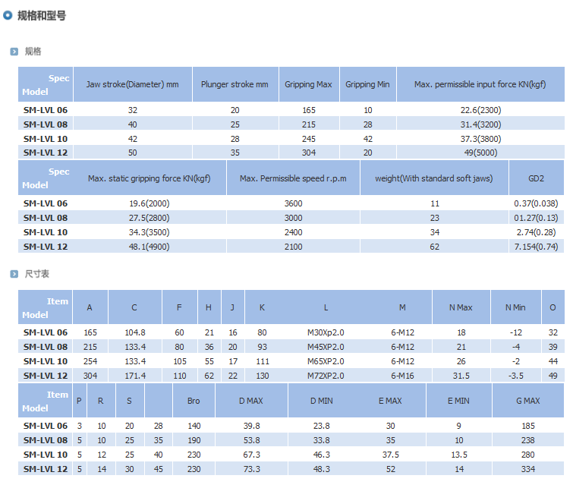The height and width of the screenshot is (488, 573).
Task: Click the blue circle icon beside 规格和型号
Action: point(8,15)
